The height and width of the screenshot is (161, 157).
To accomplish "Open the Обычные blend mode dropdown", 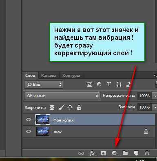I will pos(62,96).
